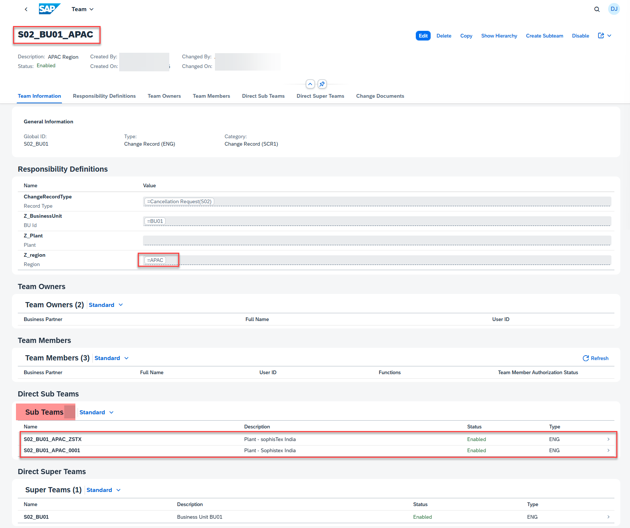Viewport: 630px width, 528px height.
Task: Expand the Team menu dropdown
Action: tap(82, 9)
